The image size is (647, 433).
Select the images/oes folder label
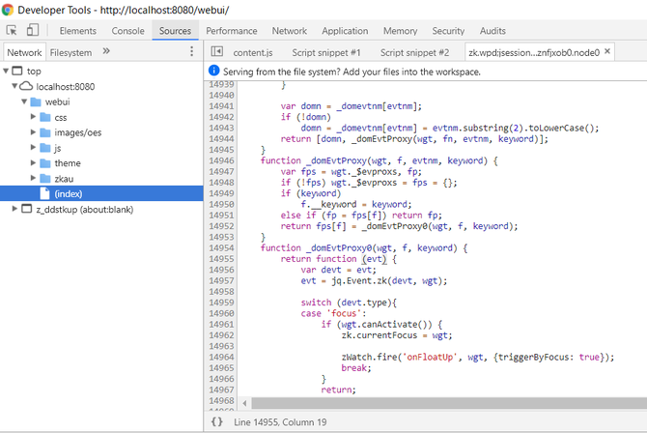point(78,132)
